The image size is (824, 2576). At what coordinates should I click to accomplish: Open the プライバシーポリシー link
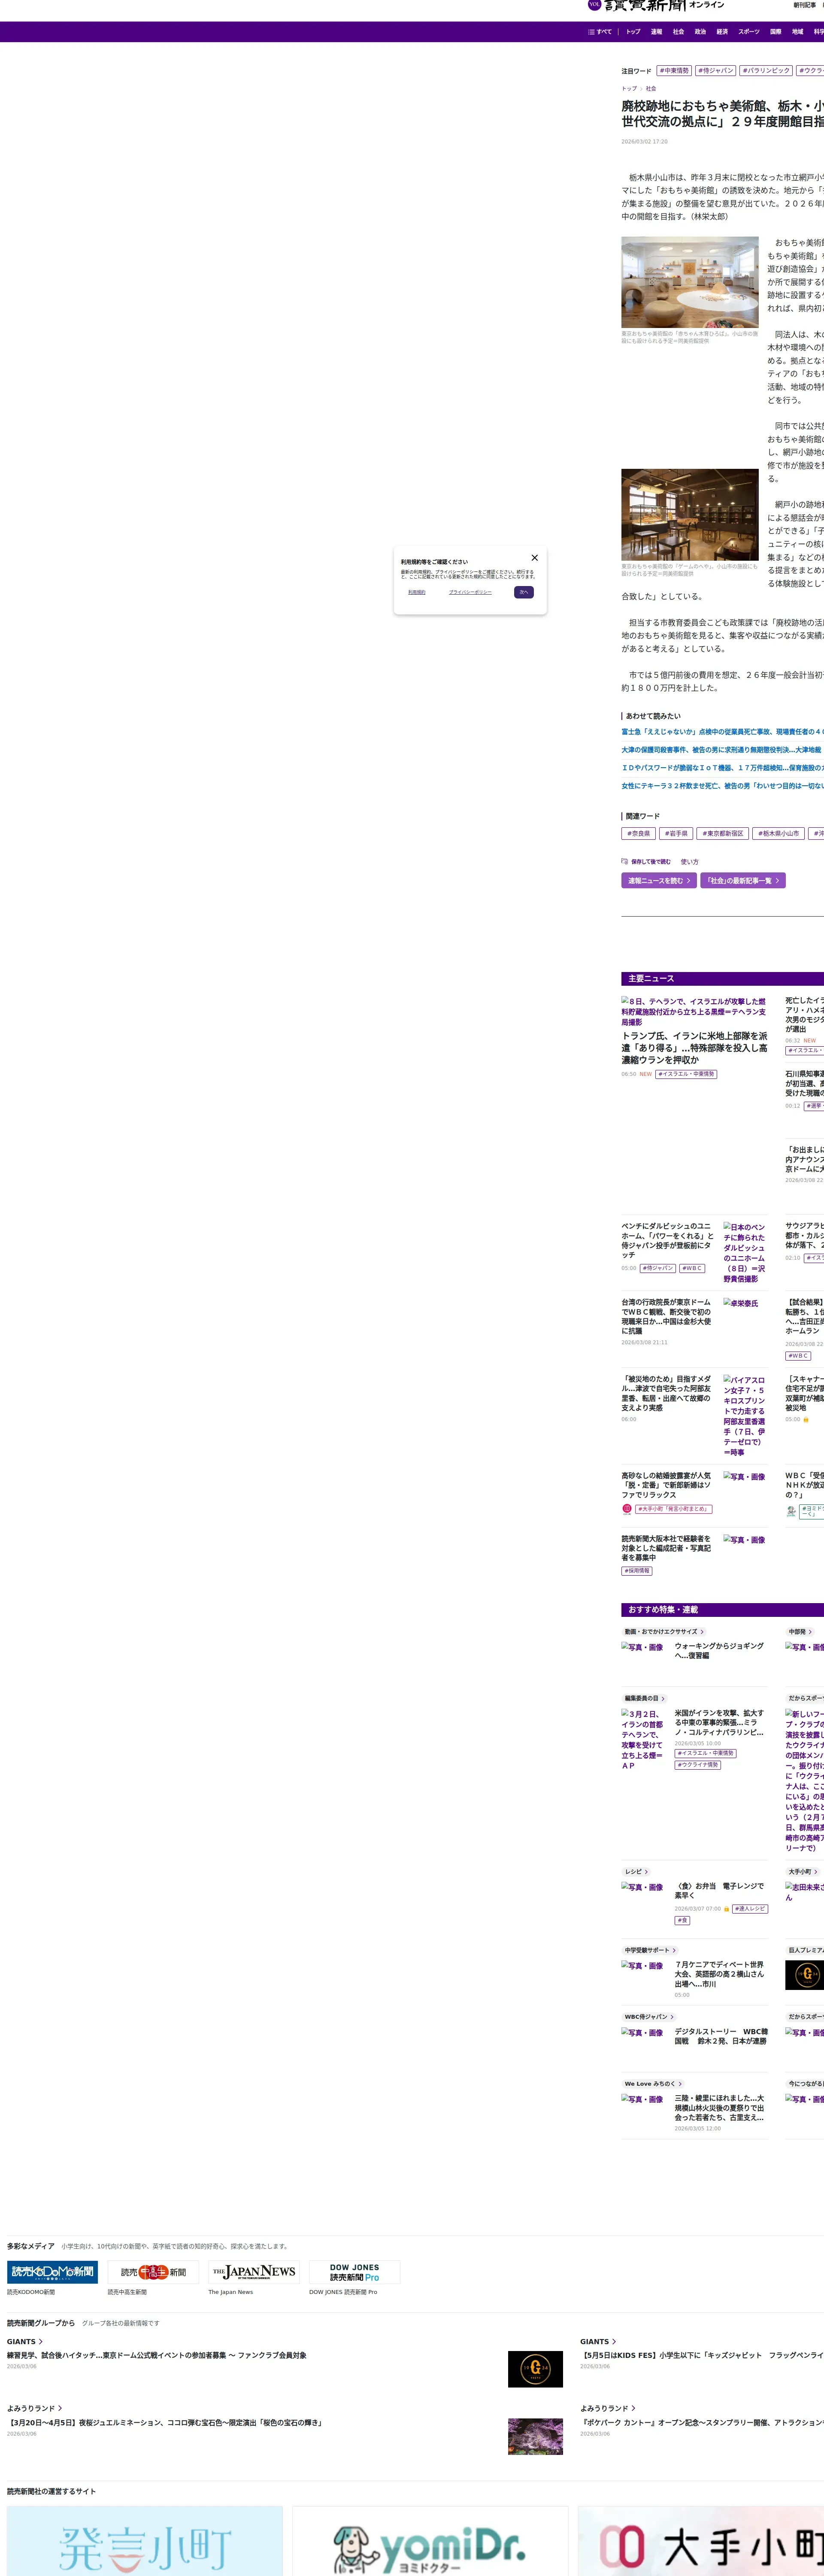coord(470,592)
